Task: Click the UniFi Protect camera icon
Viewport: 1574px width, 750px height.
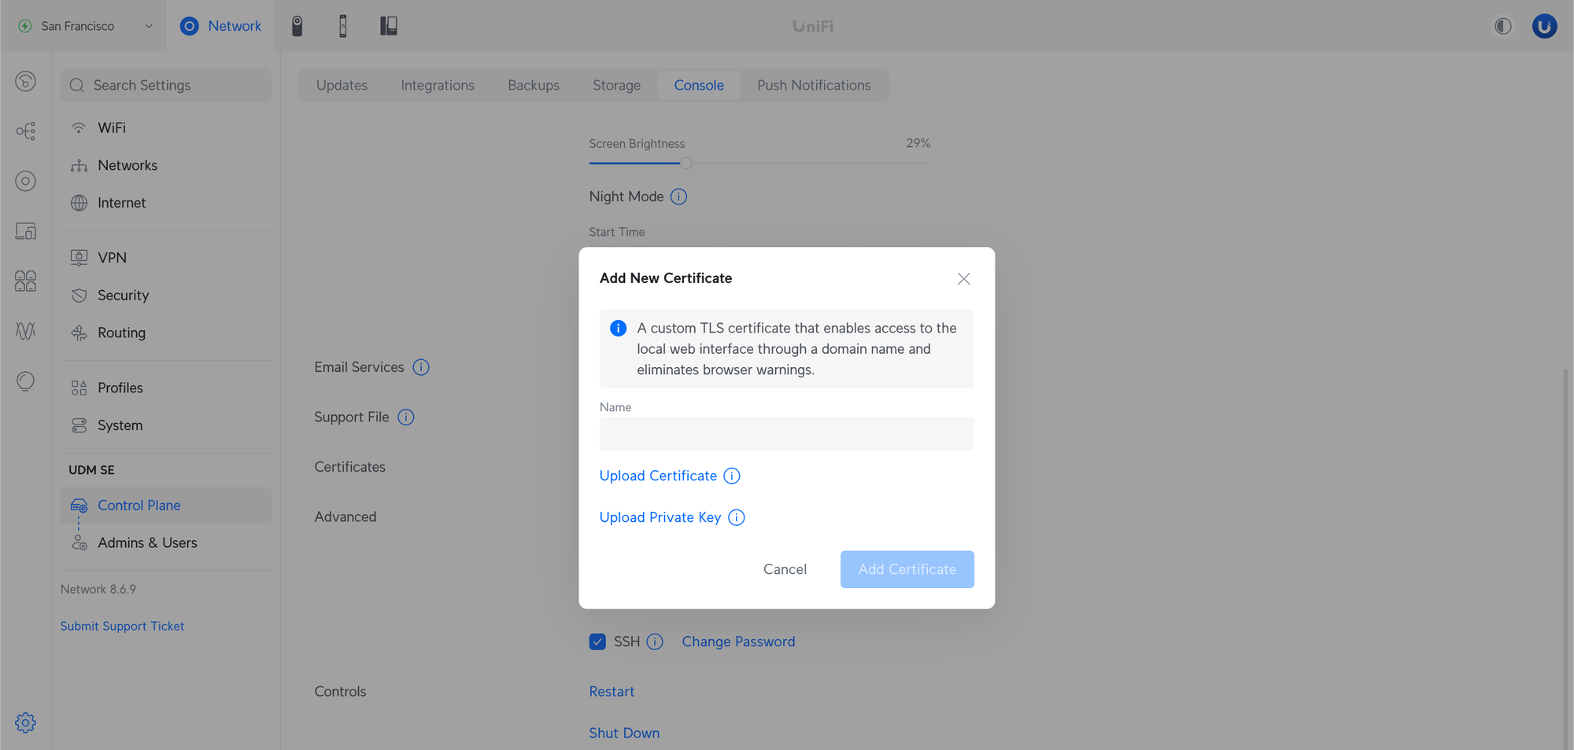Action: (297, 26)
